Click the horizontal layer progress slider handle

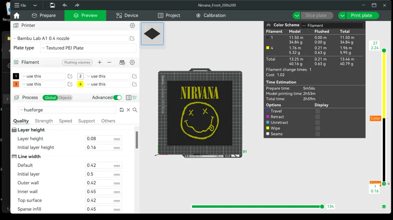tap(322, 207)
